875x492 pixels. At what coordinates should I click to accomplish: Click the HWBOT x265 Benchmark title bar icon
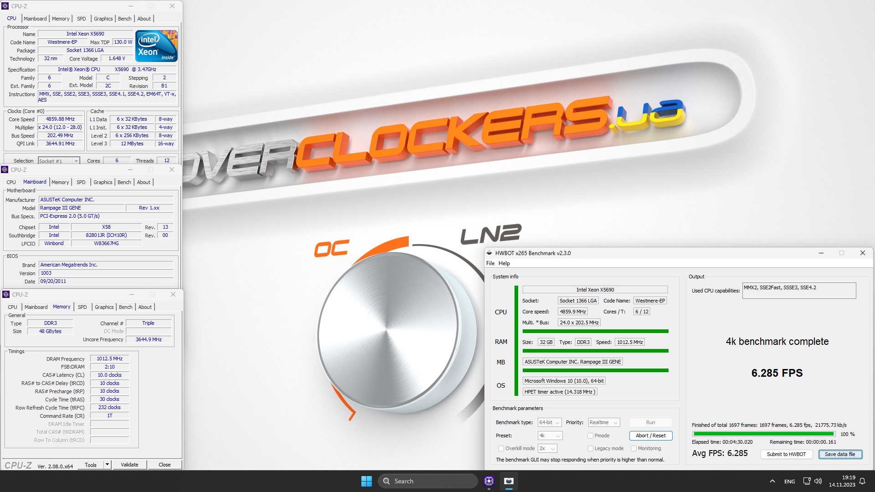(x=489, y=253)
